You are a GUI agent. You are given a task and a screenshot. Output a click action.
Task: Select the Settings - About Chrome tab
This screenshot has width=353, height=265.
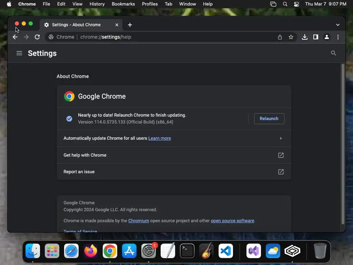81,25
